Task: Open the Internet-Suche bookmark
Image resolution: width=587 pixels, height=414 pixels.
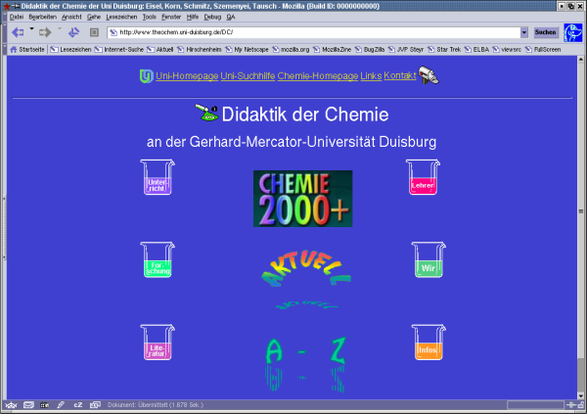Action: click(119, 50)
